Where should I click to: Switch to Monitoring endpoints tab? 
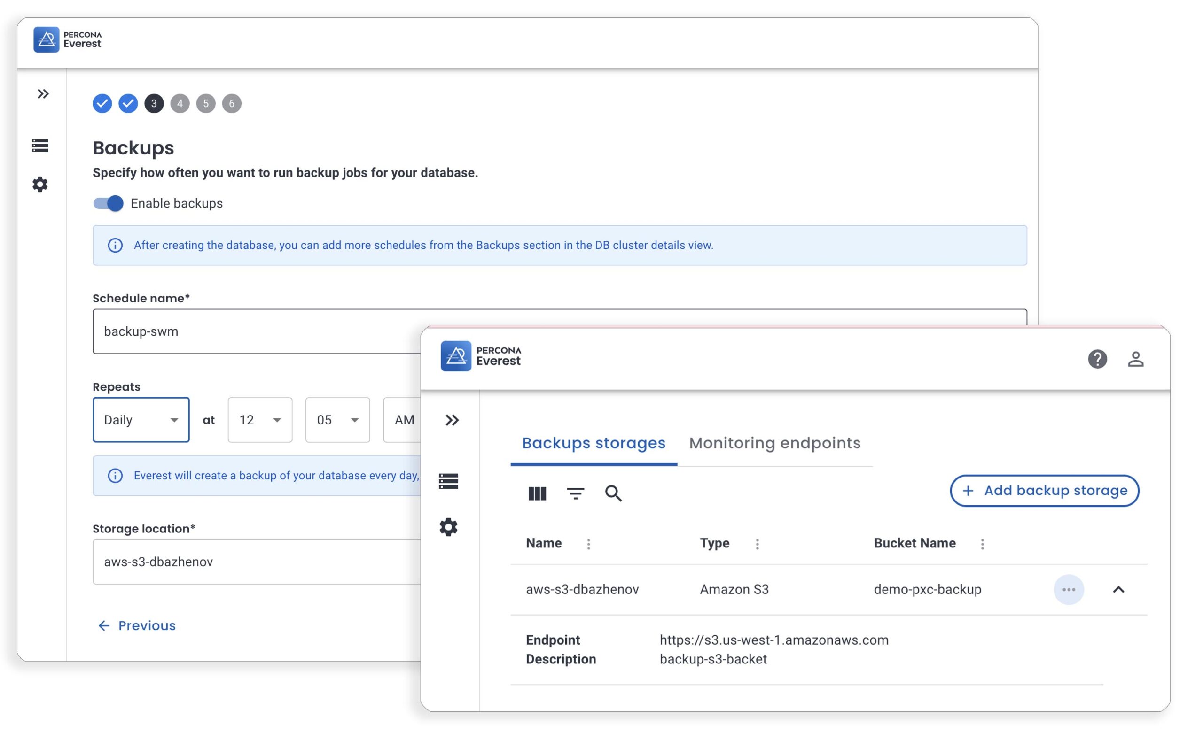774,443
